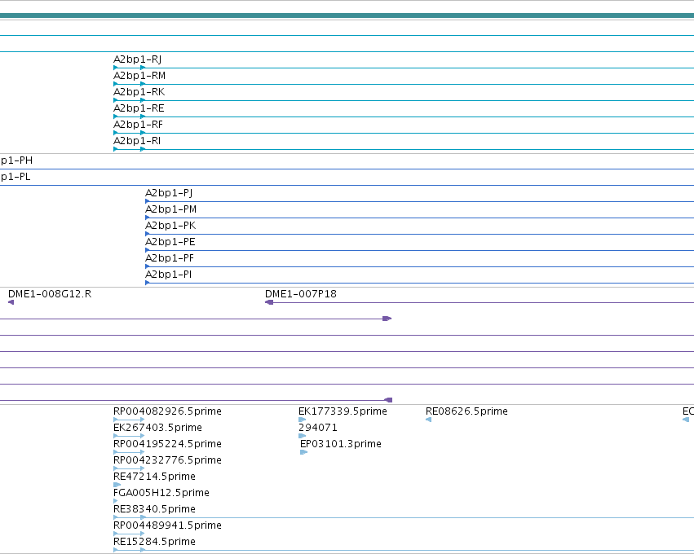Click the arrow glyph under FGA005H12.5prime
The height and width of the screenshot is (554, 694).
click(116, 501)
